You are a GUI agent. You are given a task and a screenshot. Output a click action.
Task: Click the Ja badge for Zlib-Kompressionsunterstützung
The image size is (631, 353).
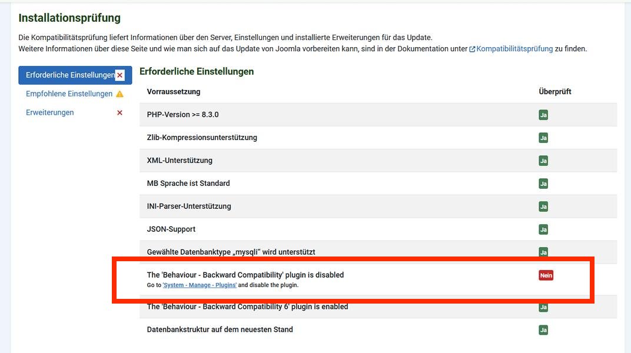click(542, 137)
